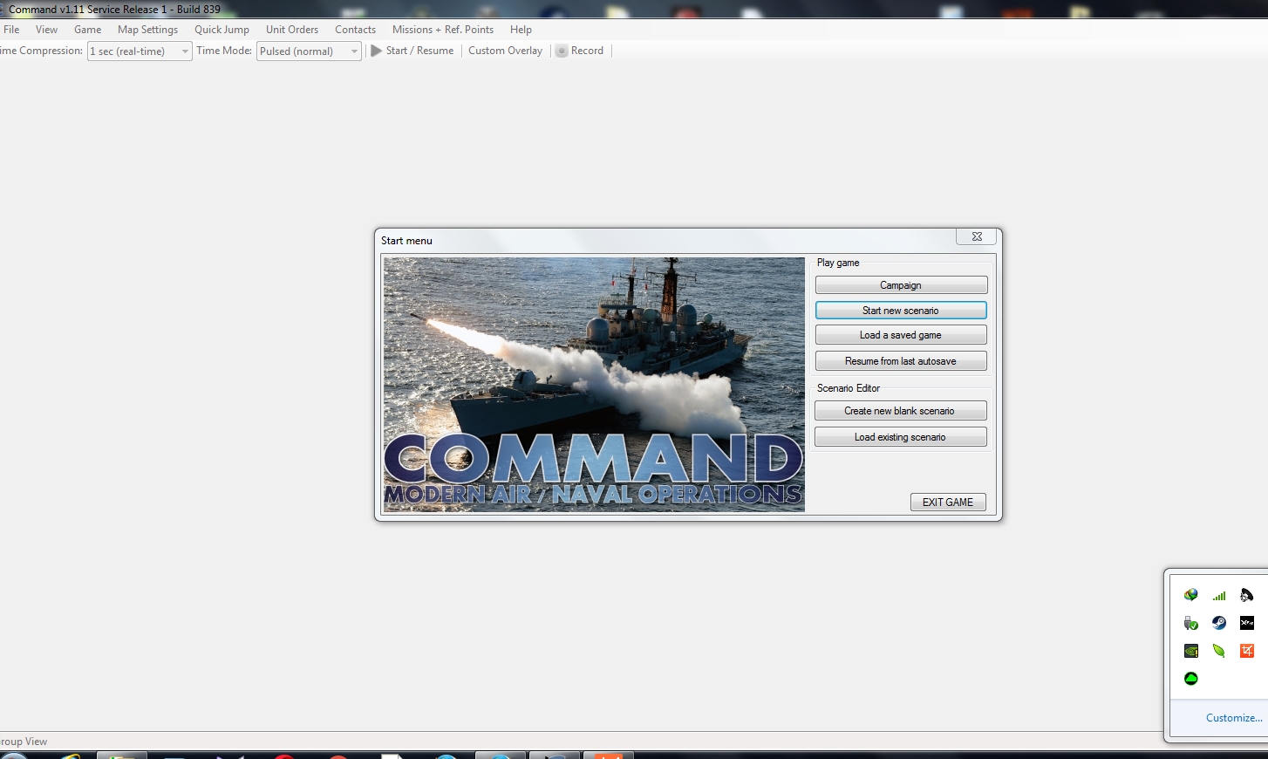Click the COMMAND splash screen artwork
Screen dimensions: 1268x759
tap(594, 384)
